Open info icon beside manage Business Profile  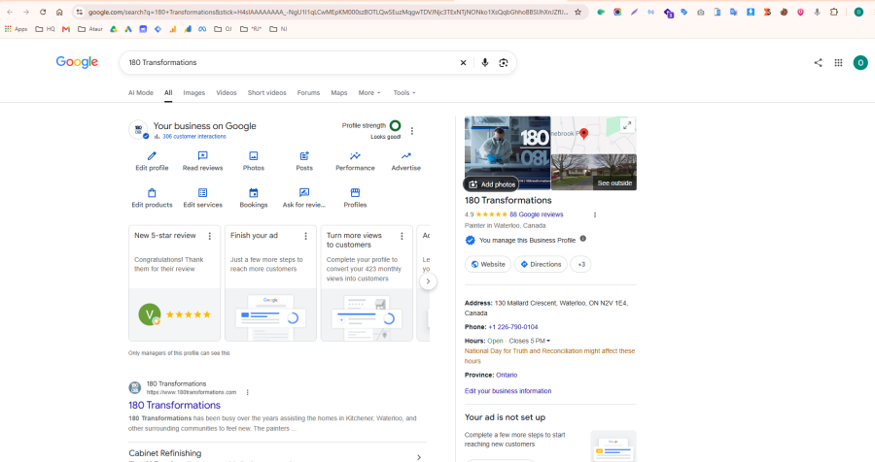pyautogui.click(x=582, y=239)
